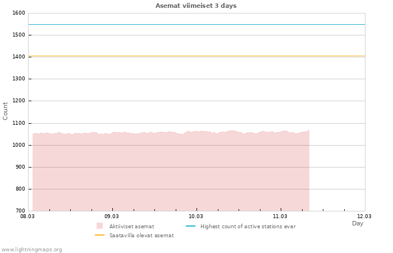Click the cyan Highest count legend line marker

(x=190, y=226)
